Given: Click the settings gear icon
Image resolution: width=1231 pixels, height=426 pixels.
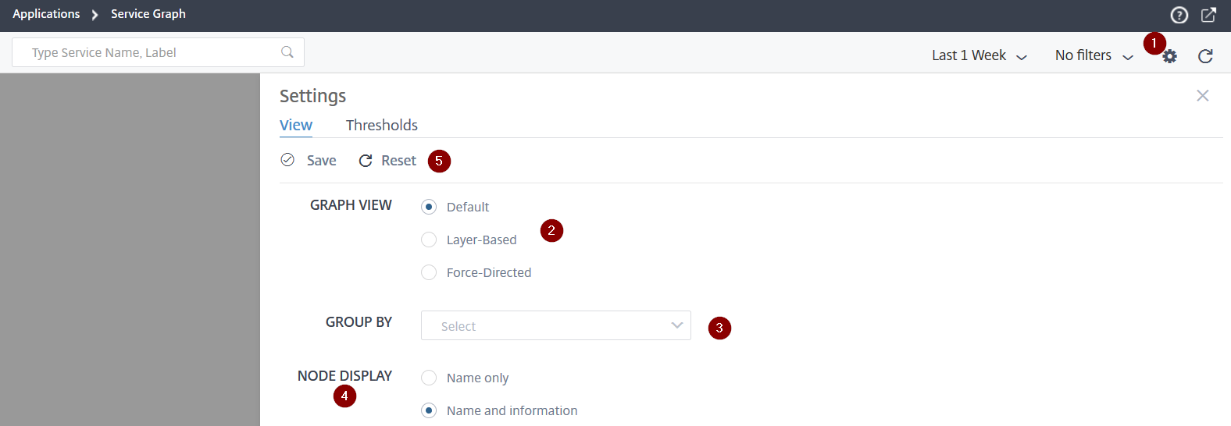Looking at the screenshot, I should 1169,56.
